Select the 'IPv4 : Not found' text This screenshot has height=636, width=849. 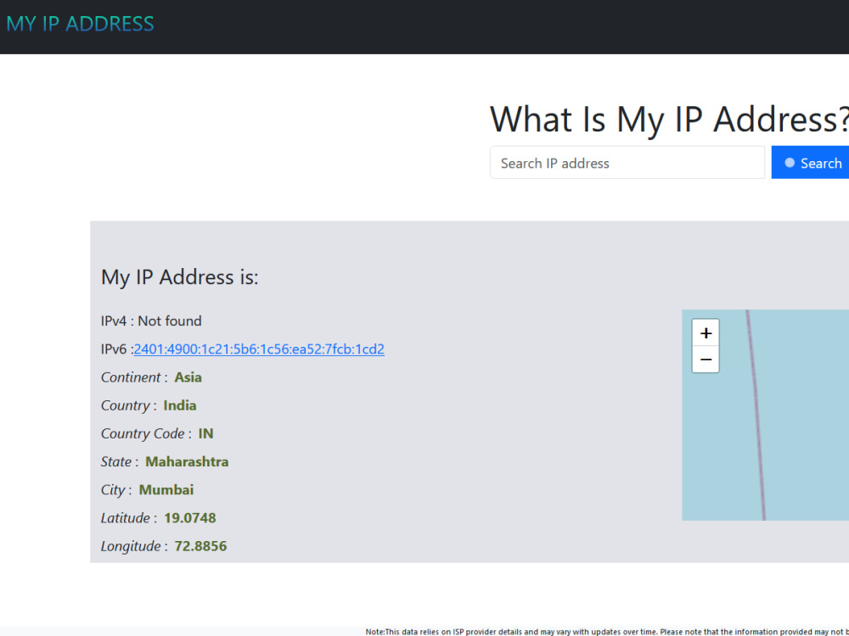pos(151,321)
